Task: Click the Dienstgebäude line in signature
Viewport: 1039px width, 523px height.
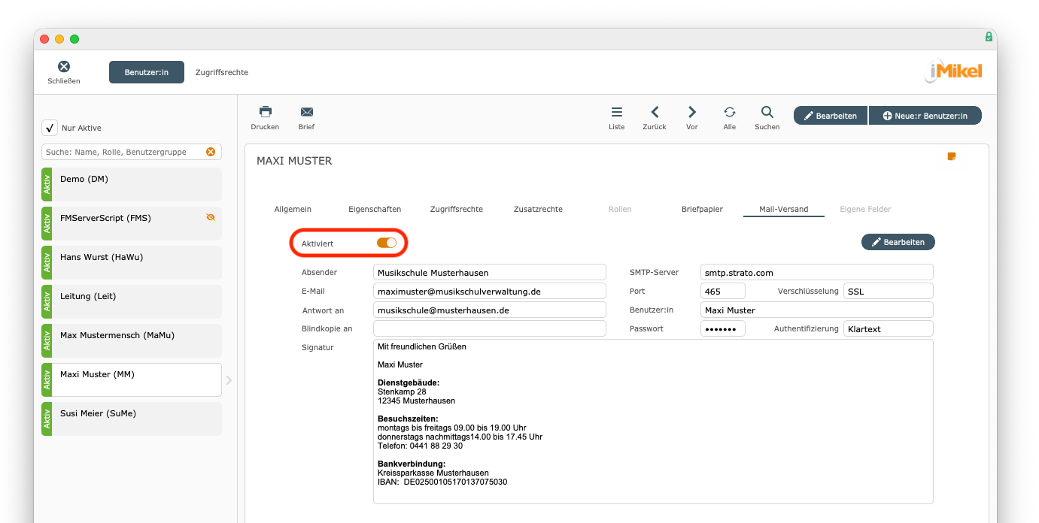Action: 409,382
